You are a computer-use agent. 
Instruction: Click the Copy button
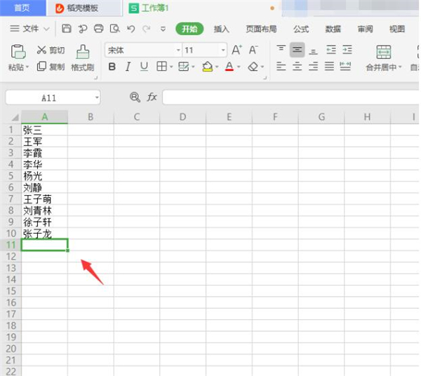(x=51, y=66)
